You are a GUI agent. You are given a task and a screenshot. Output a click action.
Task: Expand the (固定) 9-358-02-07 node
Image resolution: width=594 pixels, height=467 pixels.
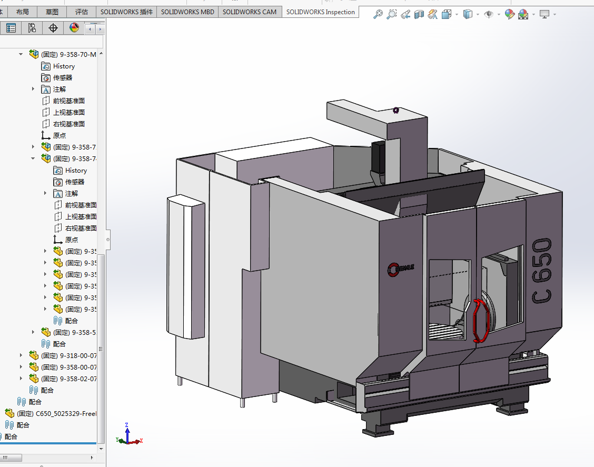click(21, 379)
